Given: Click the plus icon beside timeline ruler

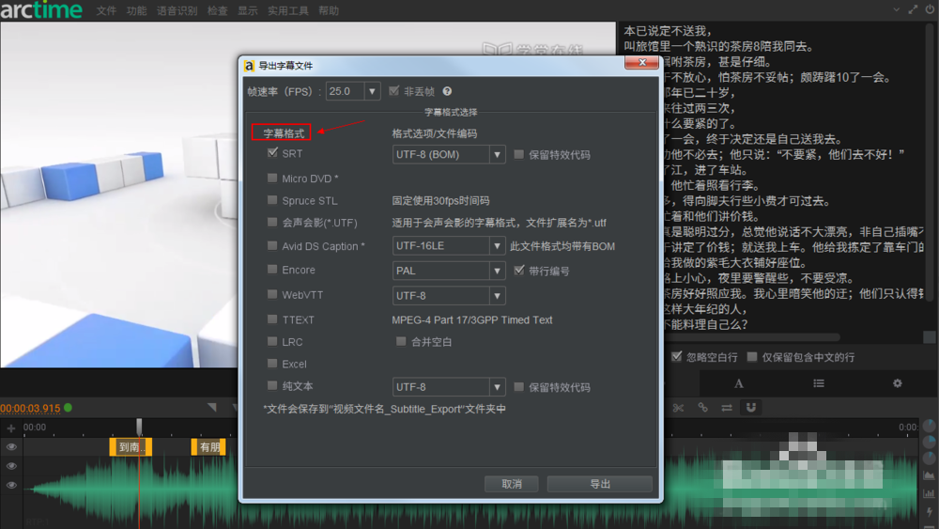Looking at the screenshot, I should click(x=11, y=428).
